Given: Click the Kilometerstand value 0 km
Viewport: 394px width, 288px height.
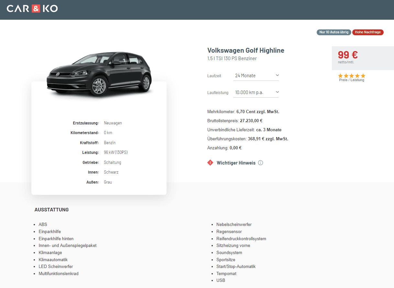Looking at the screenshot, I should (x=108, y=133).
